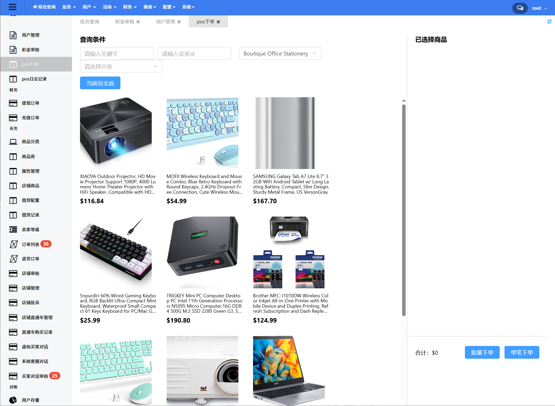This screenshot has width=555, height=406.
Task: Close the 彩金审核 tab
Action: click(x=138, y=22)
